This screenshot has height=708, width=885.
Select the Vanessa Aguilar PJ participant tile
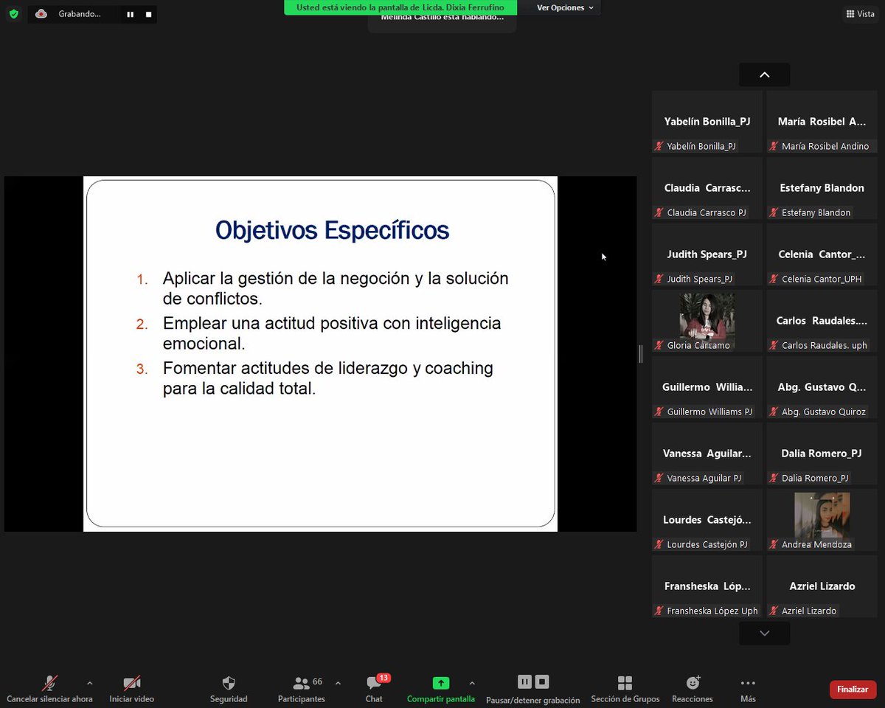pyautogui.click(x=707, y=454)
